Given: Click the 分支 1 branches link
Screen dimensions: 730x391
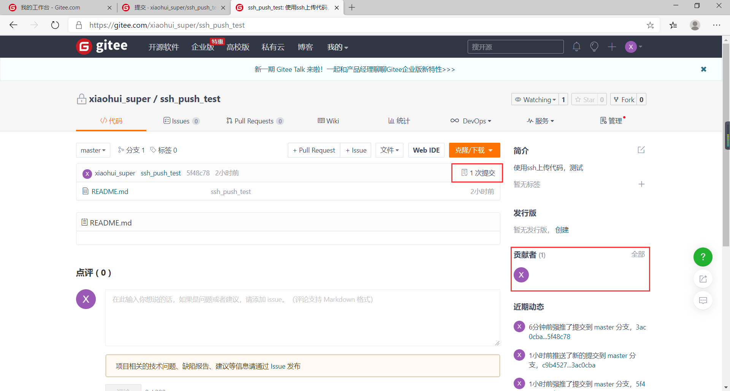Looking at the screenshot, I should (x=131, y=150).
